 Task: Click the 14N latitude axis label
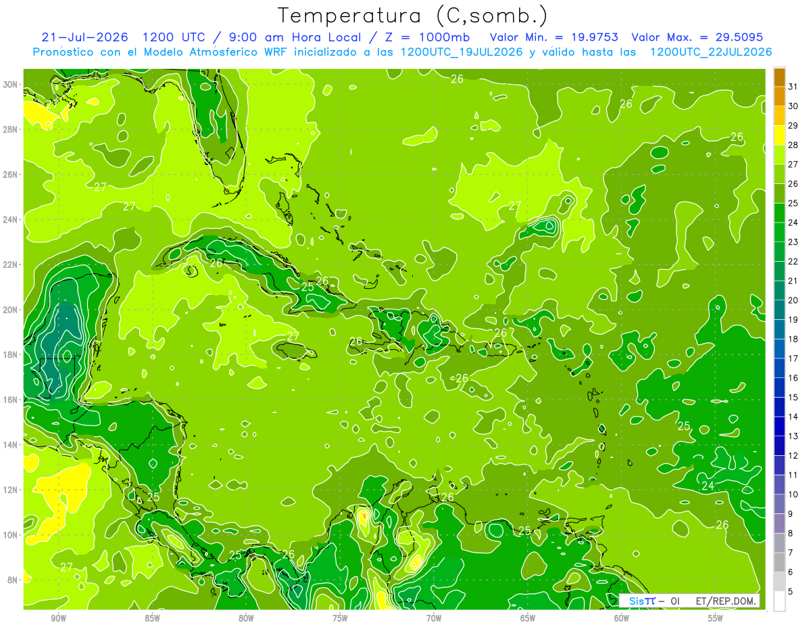[x=11, y=445]
